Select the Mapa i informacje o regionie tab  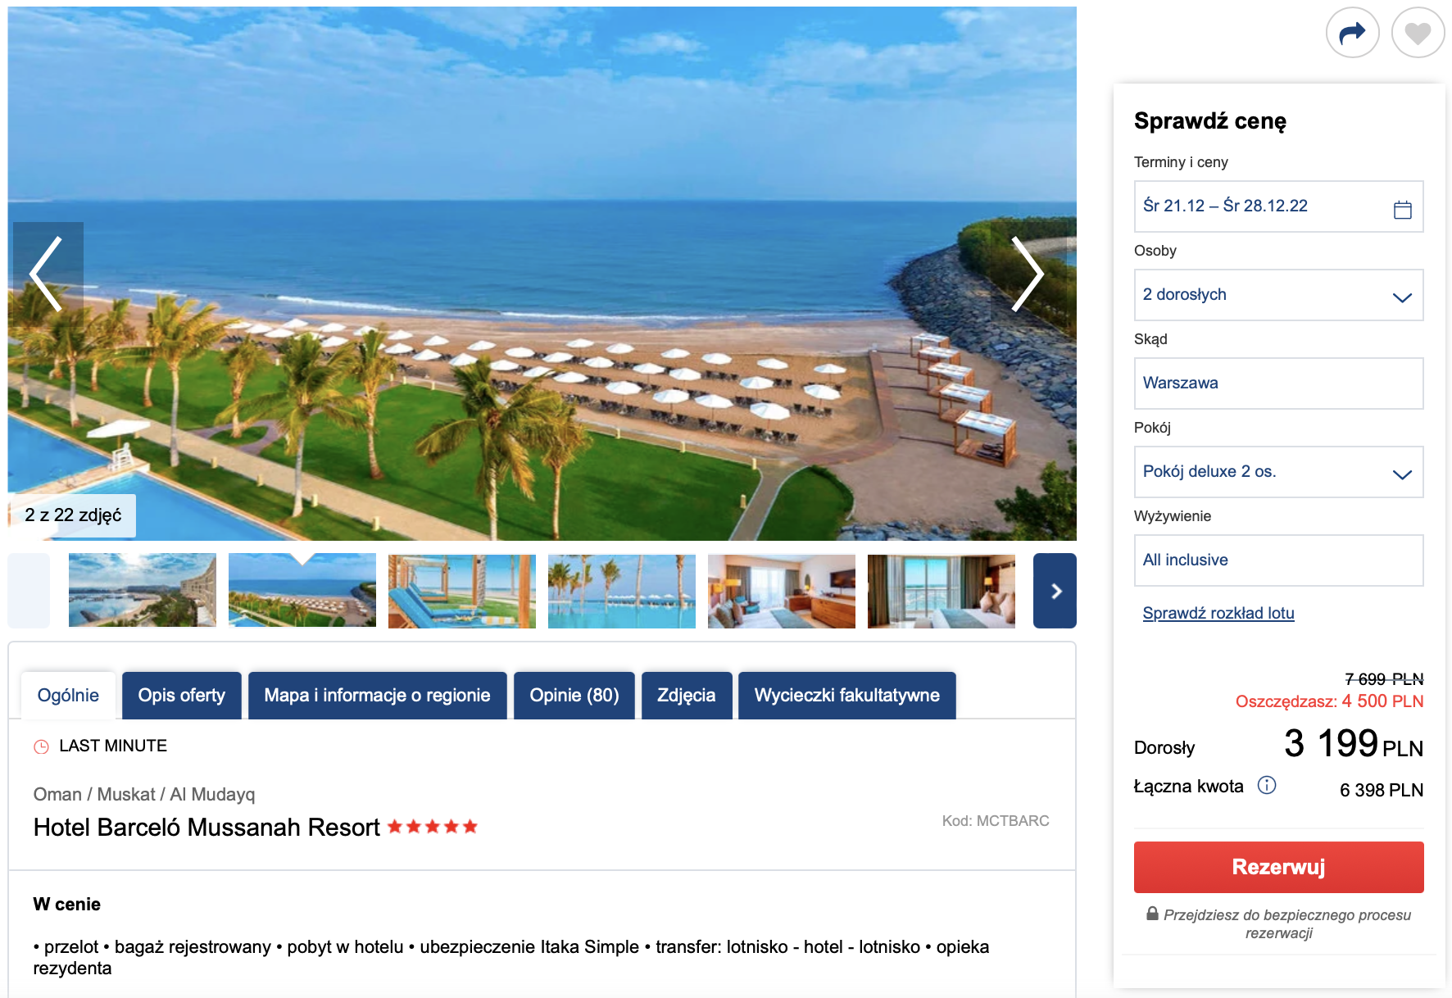coord(378,696)
